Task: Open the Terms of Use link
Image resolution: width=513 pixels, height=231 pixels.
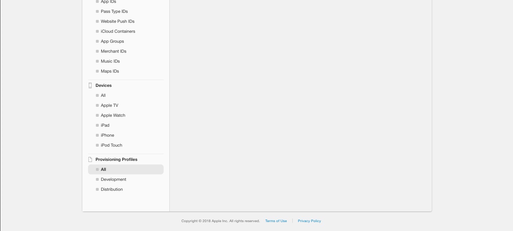Action: [276, 221]
